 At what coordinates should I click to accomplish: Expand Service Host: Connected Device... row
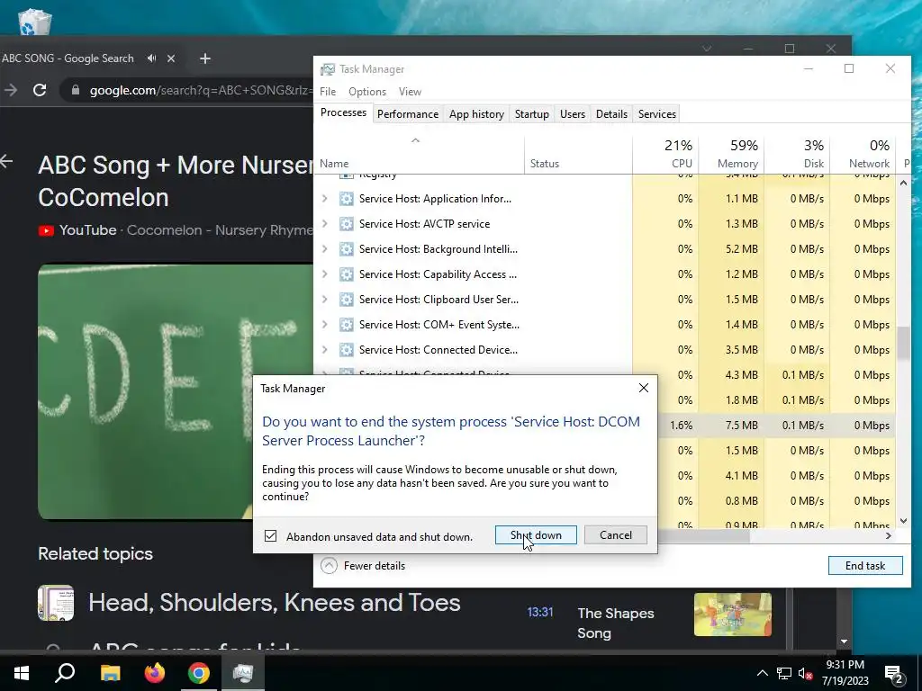point(324,350)
